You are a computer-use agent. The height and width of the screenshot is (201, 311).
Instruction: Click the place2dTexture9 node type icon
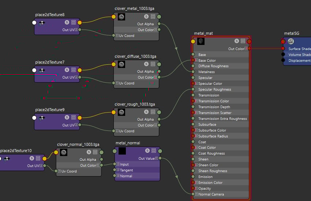[x=41, y=118]
